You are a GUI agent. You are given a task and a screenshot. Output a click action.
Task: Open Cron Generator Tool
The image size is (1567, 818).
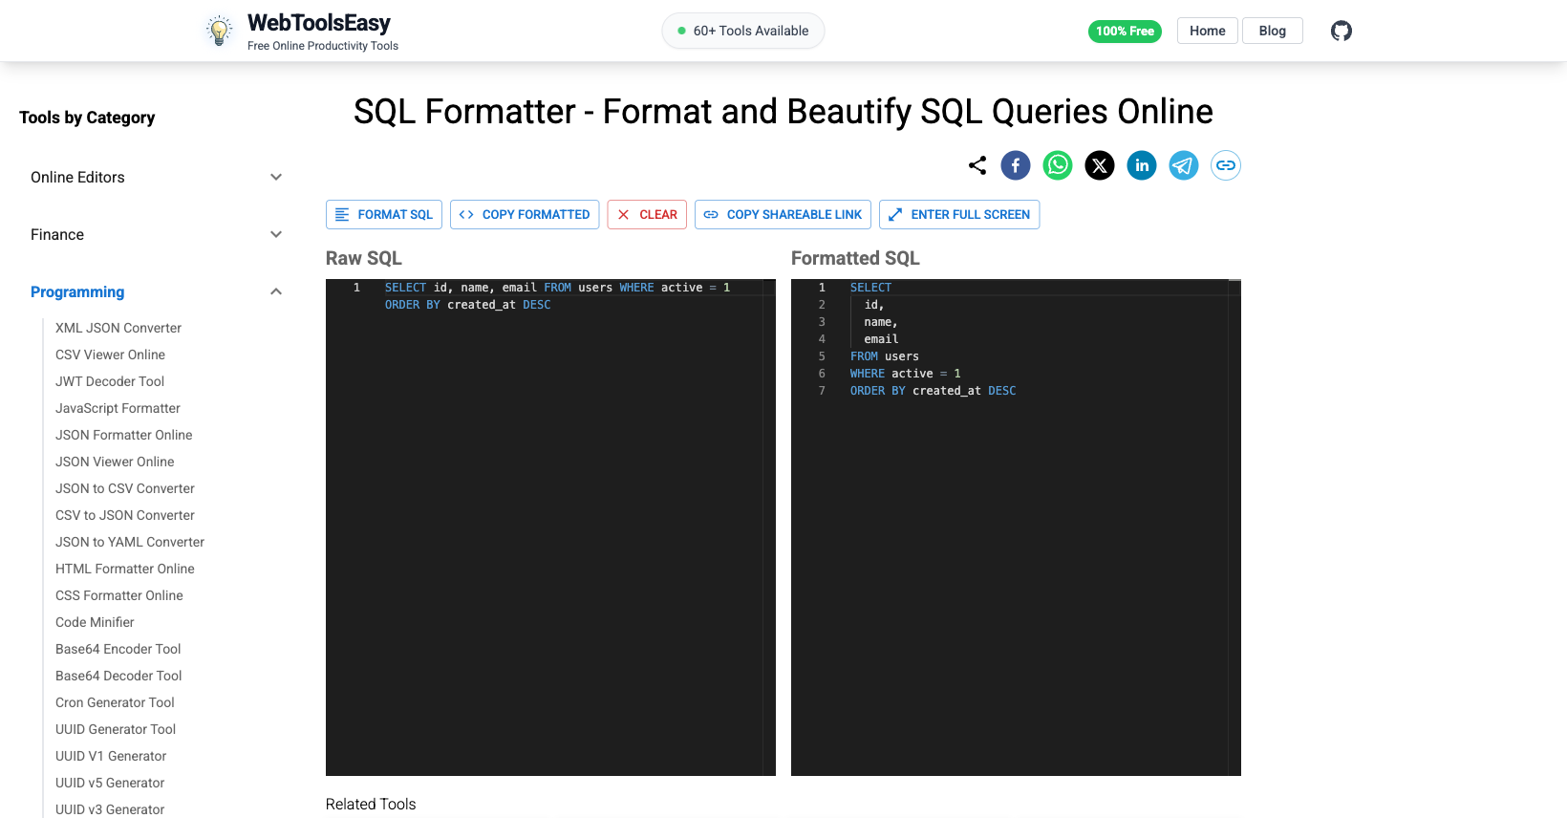115,702
